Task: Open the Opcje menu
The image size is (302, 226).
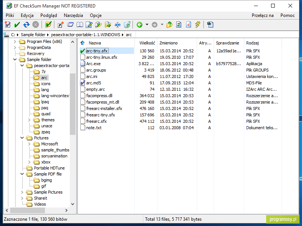Action: [96, 15]
